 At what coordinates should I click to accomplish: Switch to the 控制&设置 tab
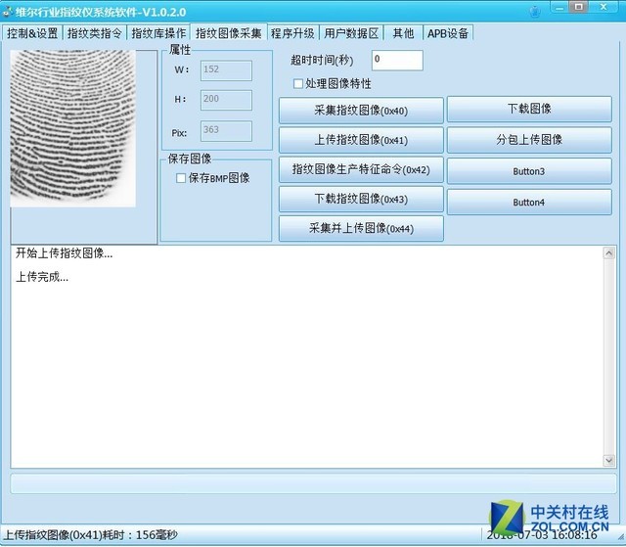(32, 33)
